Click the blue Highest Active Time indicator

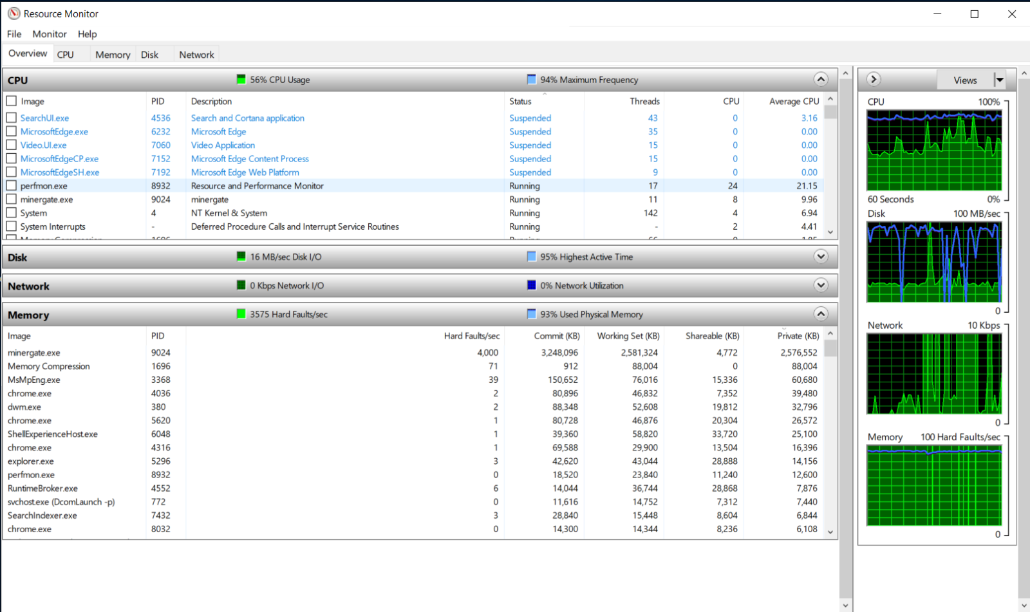532,256
